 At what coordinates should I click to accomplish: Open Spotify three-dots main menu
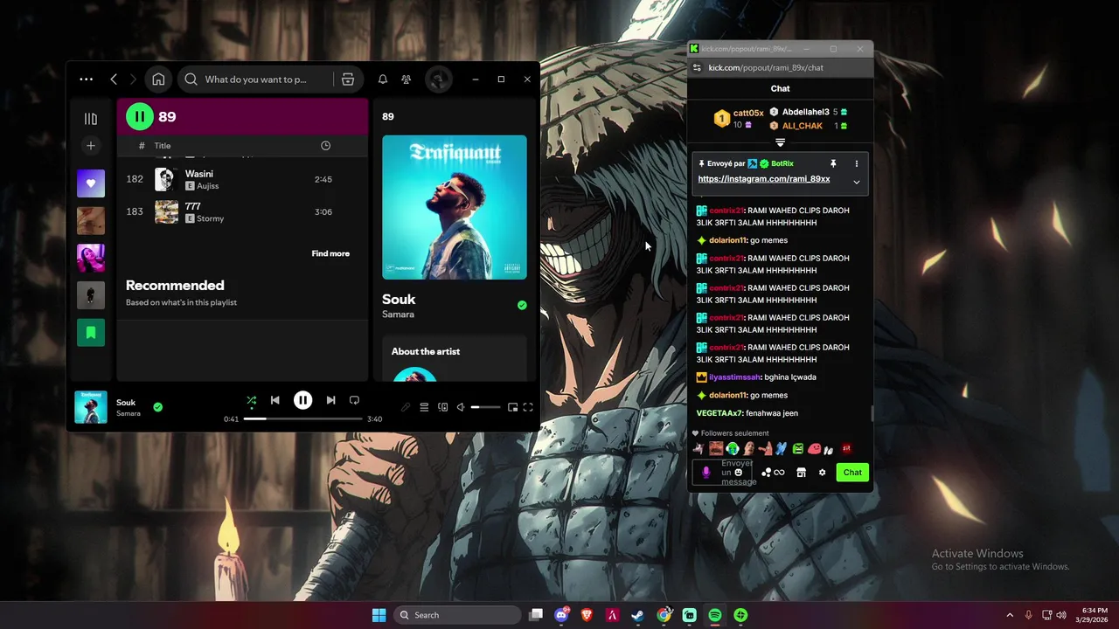86,79
